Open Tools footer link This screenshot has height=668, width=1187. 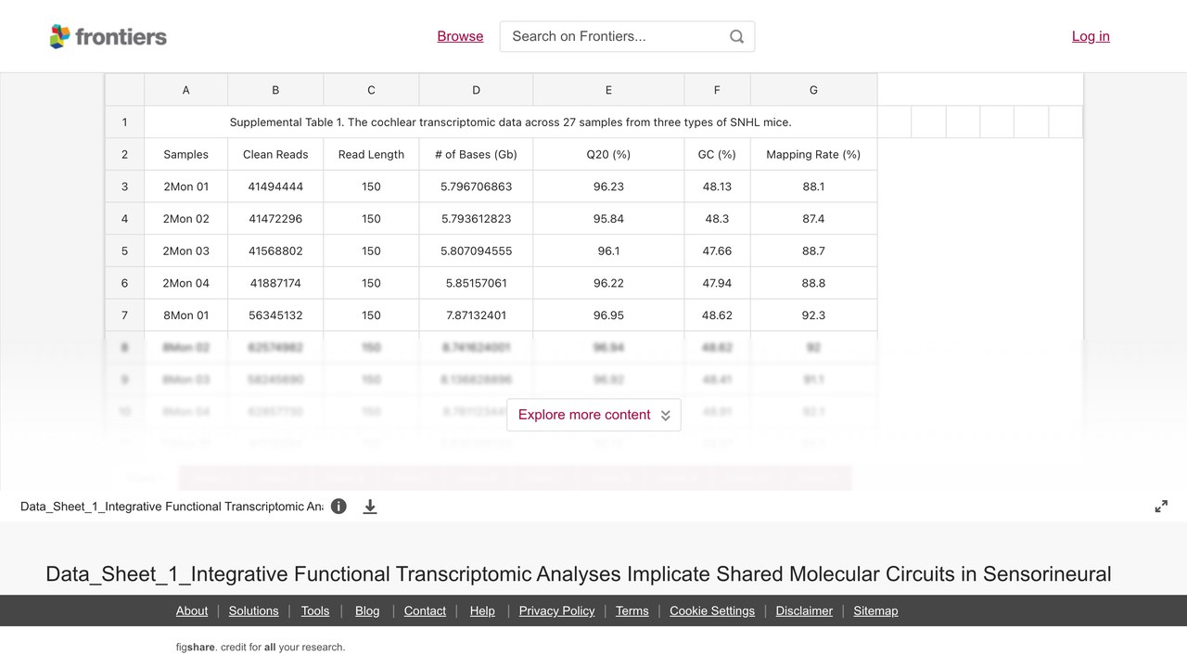[315, 610]
